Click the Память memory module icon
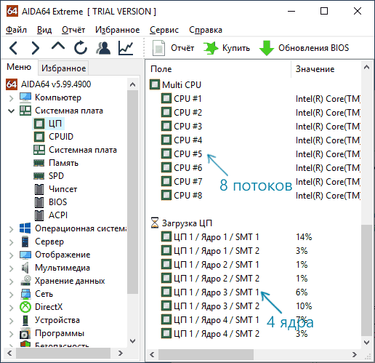This screenshot has height=363, width=375. 39,163
